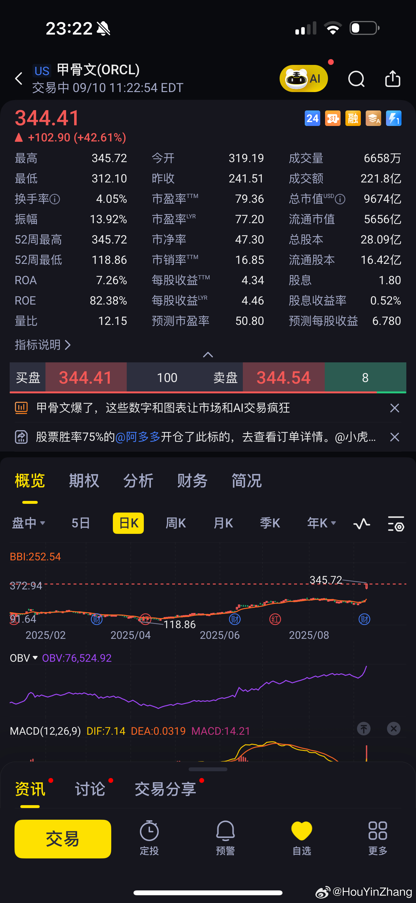Viewport: 416px width, 903px height.
Task: Dismiss the 甲骨文爆了 news banner
Action: (395, 408)
